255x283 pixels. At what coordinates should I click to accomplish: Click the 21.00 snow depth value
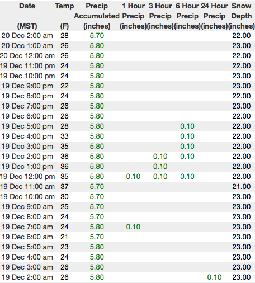tap(242, 187)
